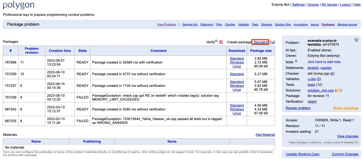363x161 pixels.
Task: Uncheck the Verify checkbox
Action: click(x=221, y=42)
